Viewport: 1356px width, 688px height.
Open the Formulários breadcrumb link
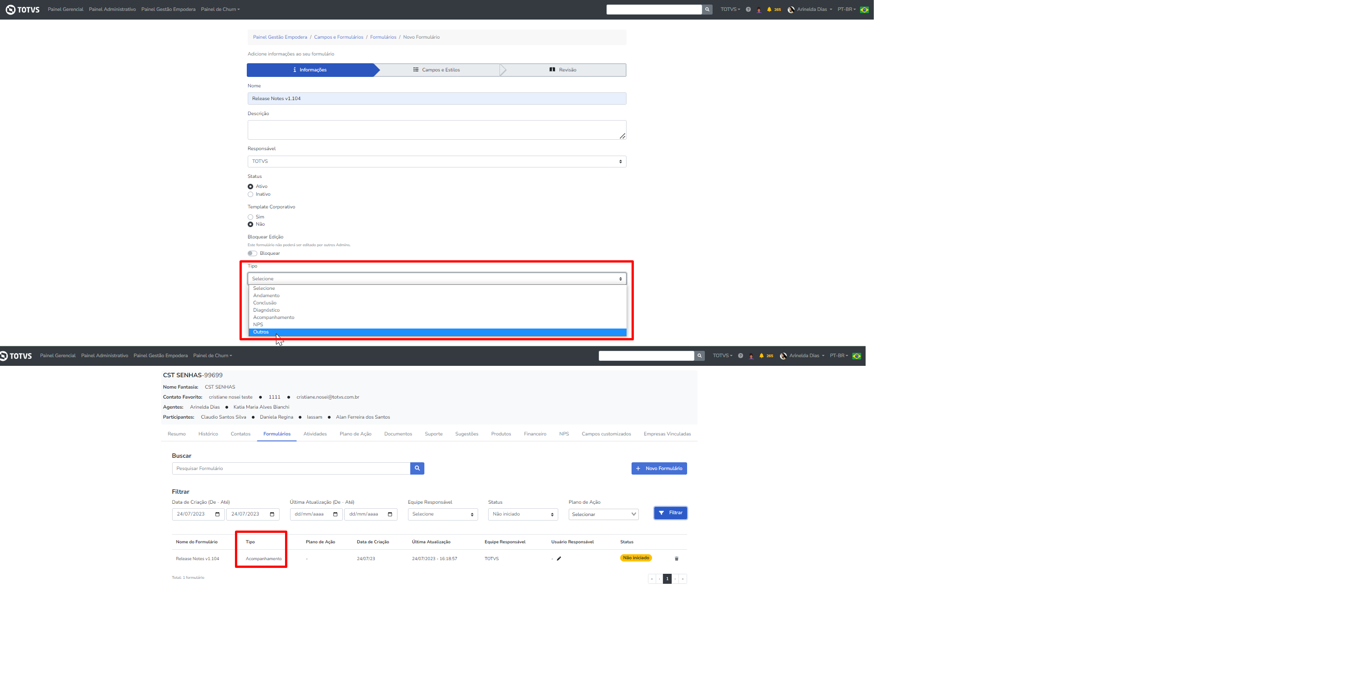(382, 37)
